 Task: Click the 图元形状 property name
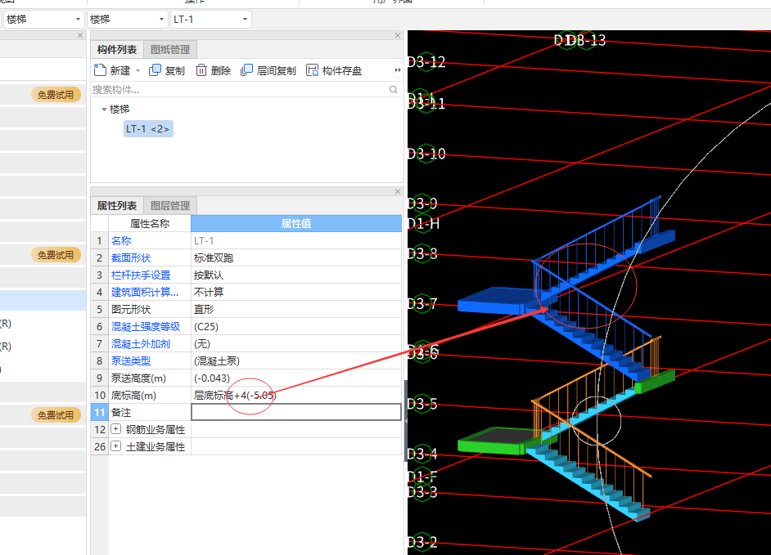tap(131, 310)
